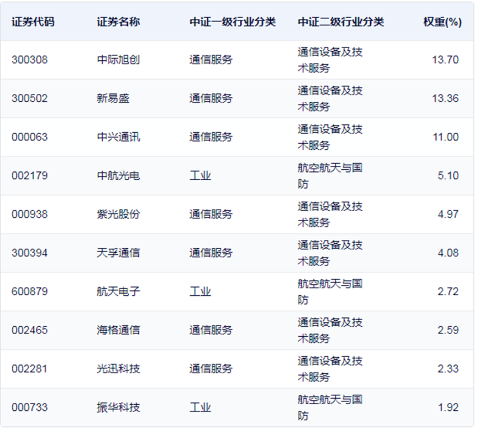The image size is (478, 428).
Task: Select security code 002281
Action: coord(30,369)
